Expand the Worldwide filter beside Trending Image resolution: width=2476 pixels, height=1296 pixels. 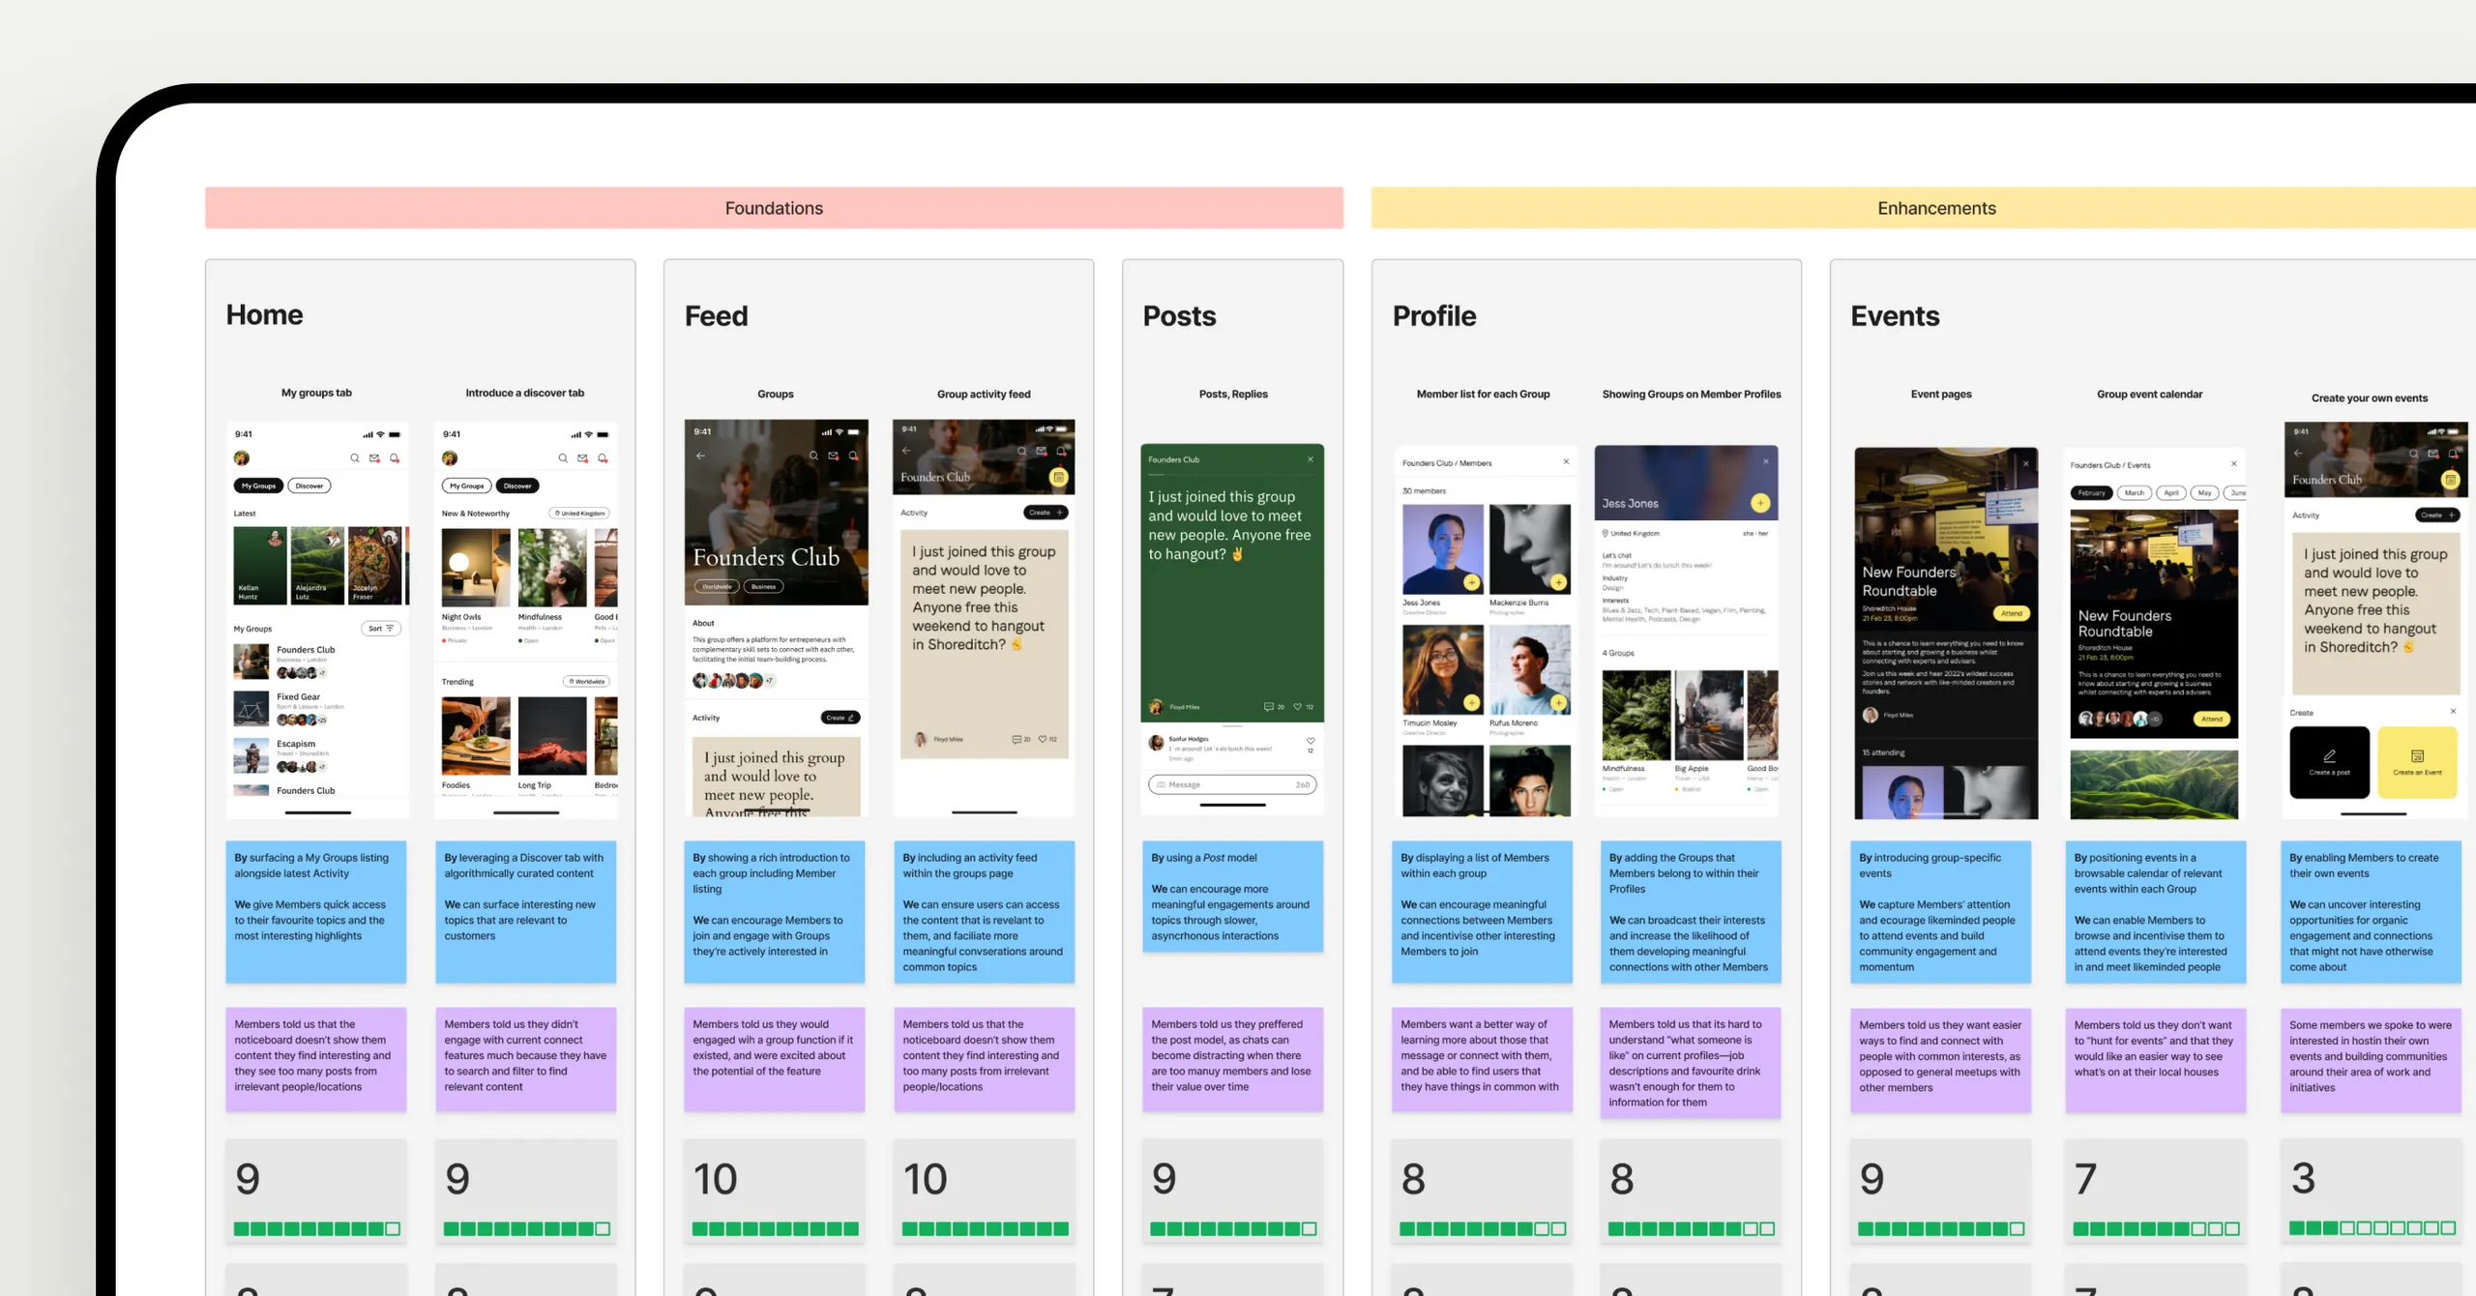coord(587,682)
